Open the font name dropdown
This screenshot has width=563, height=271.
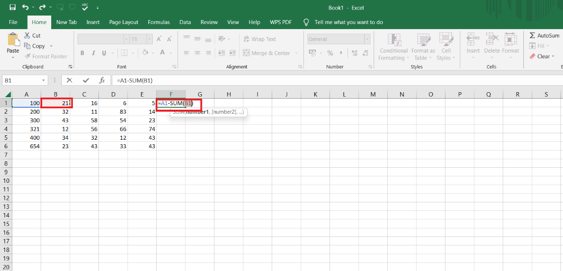coord(126,39)
